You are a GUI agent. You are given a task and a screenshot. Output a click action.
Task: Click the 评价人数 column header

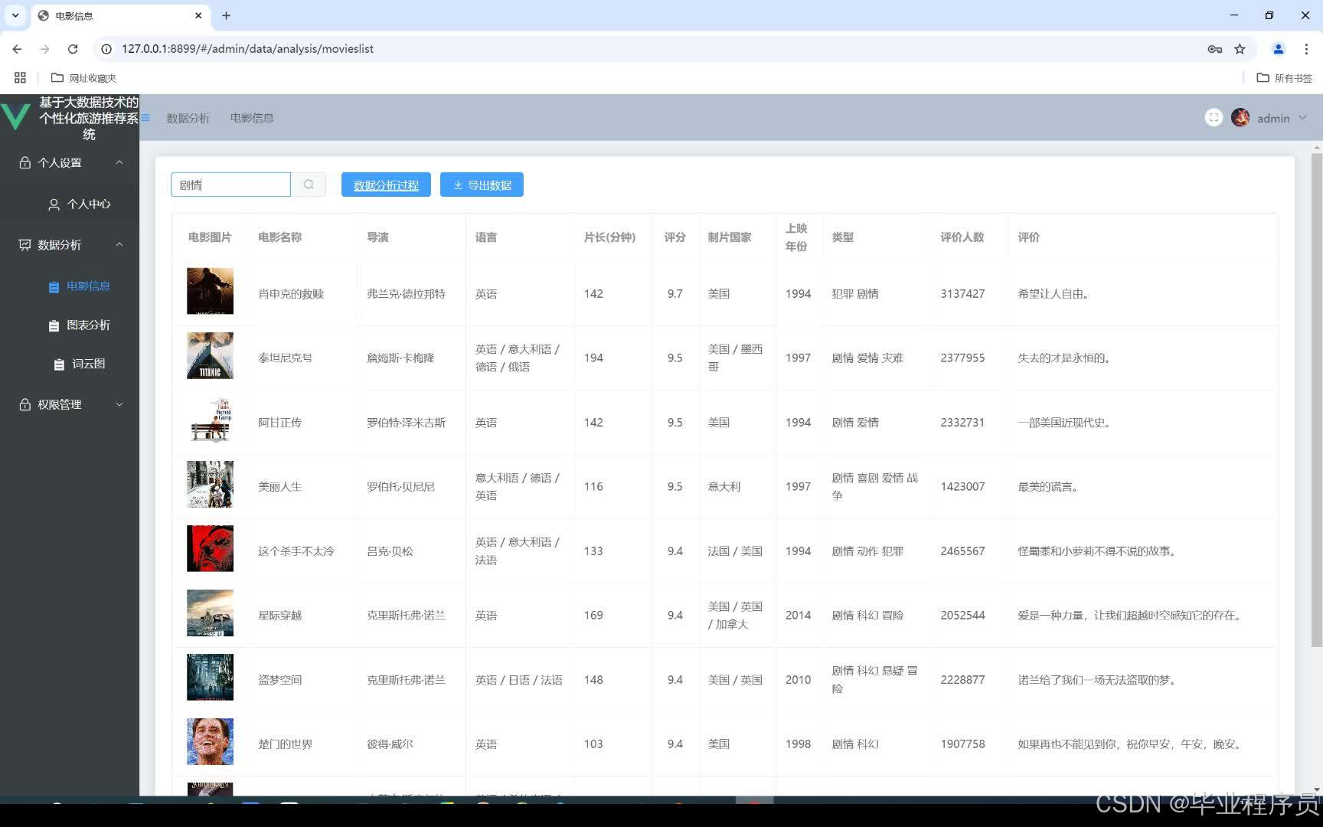click(x=962, y=237)
